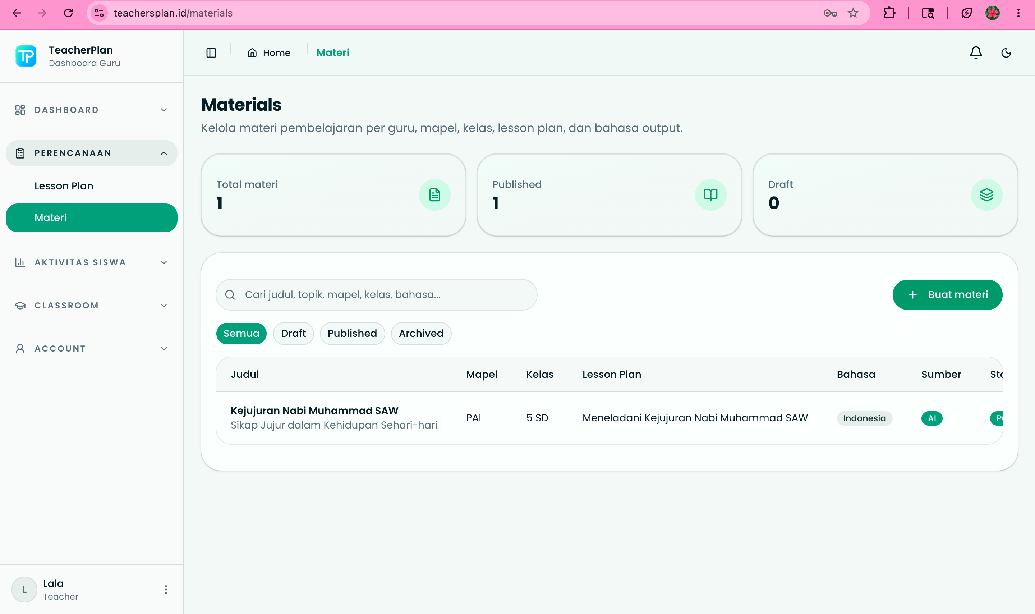Click the Lesson Plan column header
The height and width of the screenshot is (614, 1035).
[612, 375]
